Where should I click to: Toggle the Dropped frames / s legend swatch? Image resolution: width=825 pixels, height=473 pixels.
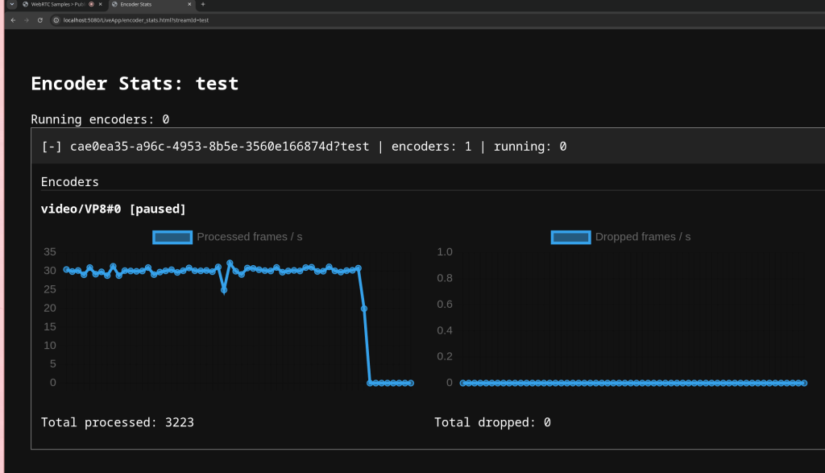pos(571,237)
